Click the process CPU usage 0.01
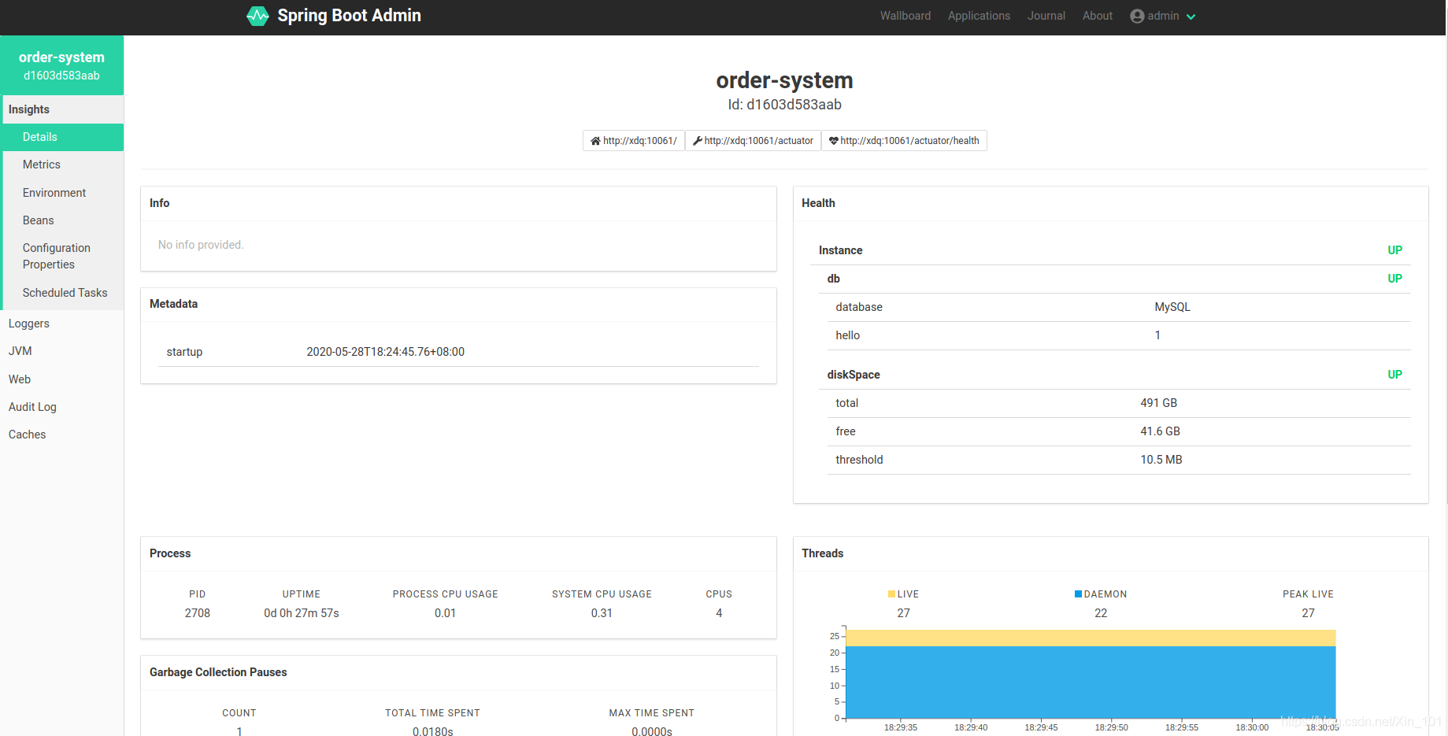Viewport: 1448px width, 736px height. click(x=445, y=613)
